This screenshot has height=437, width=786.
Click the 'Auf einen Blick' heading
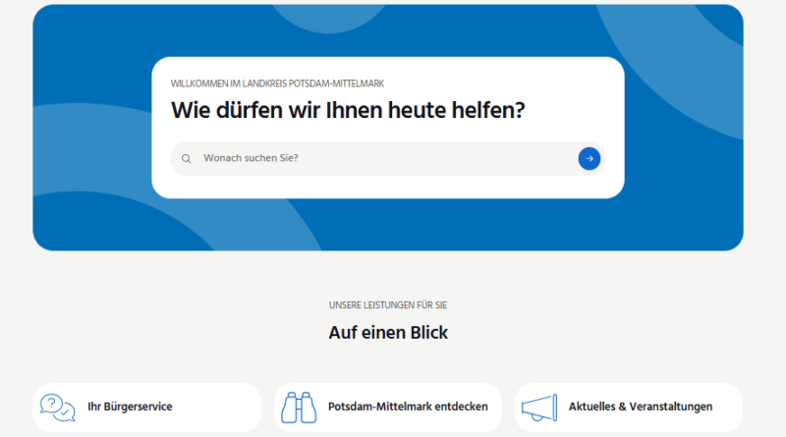coord(388,332)
